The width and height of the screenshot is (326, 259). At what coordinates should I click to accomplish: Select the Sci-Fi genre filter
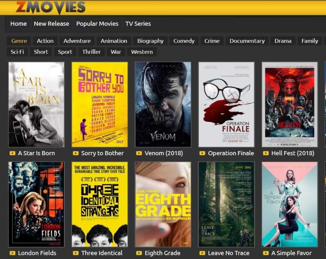18,52
